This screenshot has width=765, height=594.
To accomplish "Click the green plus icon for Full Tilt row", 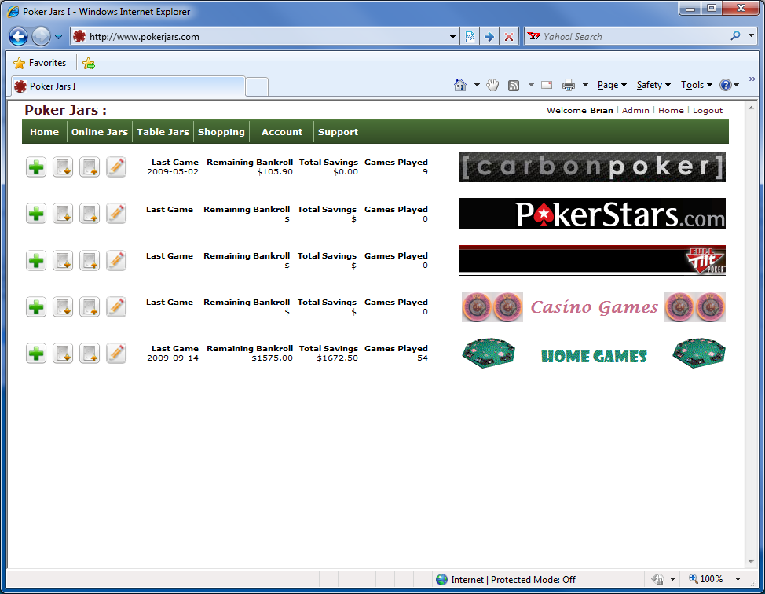I will click(36, 261).
